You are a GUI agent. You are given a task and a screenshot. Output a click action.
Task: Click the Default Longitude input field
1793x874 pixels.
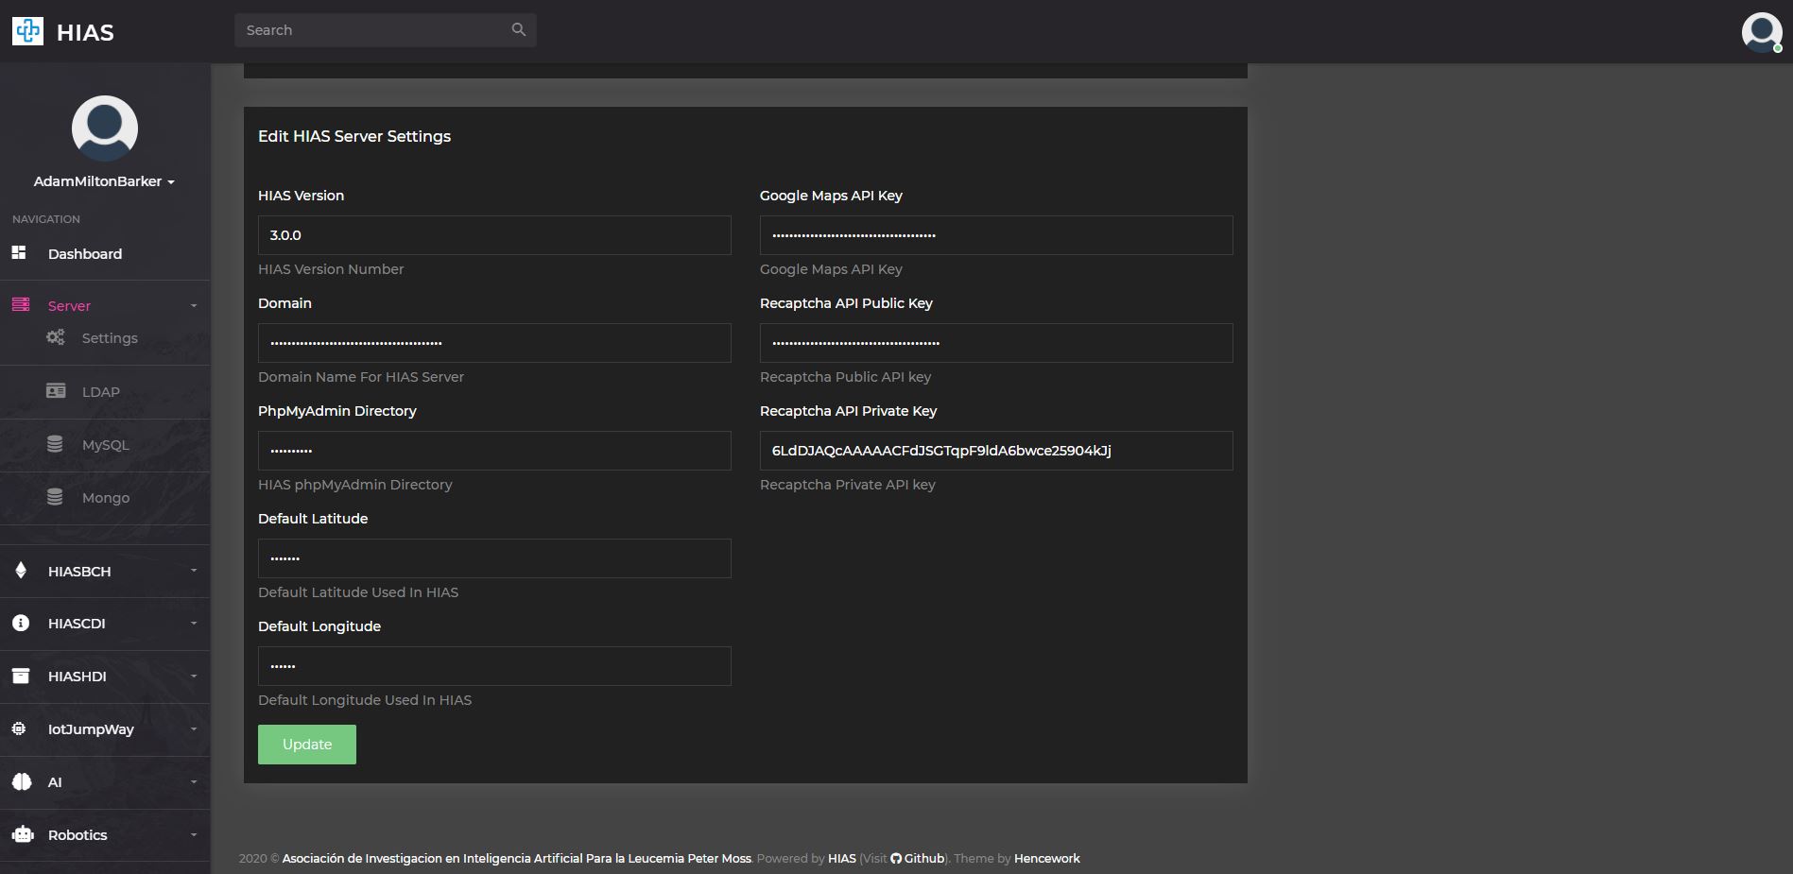[494, 666]
